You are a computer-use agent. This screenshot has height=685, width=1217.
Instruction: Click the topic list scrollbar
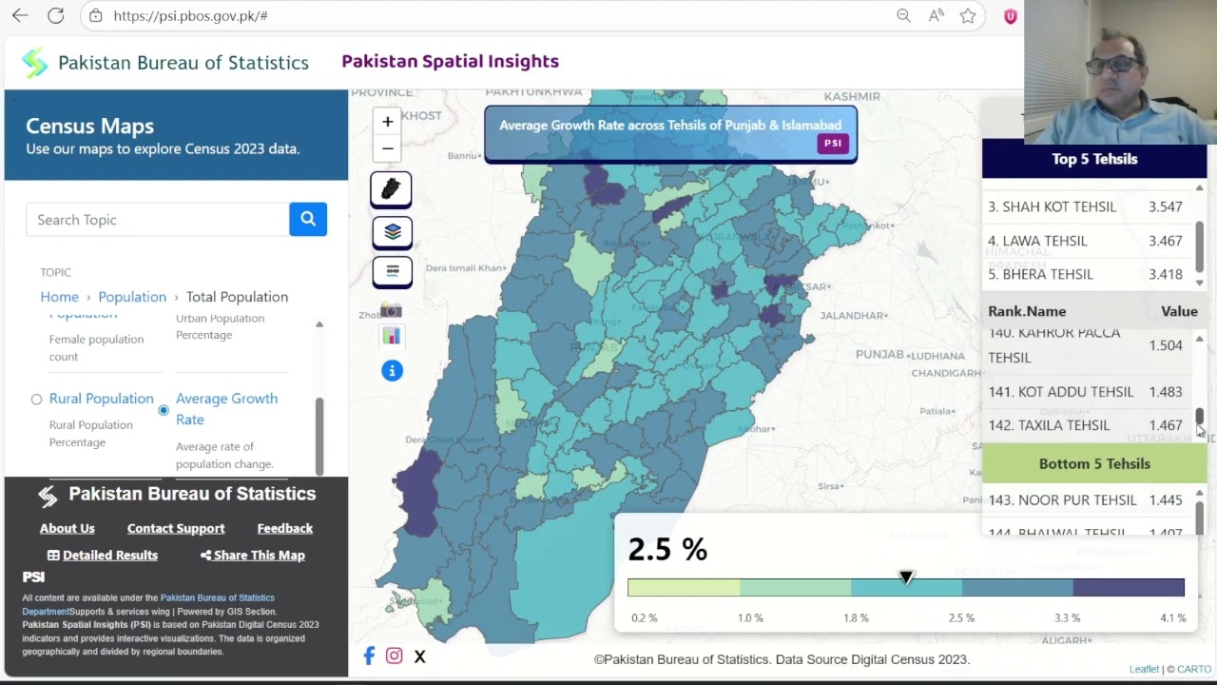click(319, 436)
